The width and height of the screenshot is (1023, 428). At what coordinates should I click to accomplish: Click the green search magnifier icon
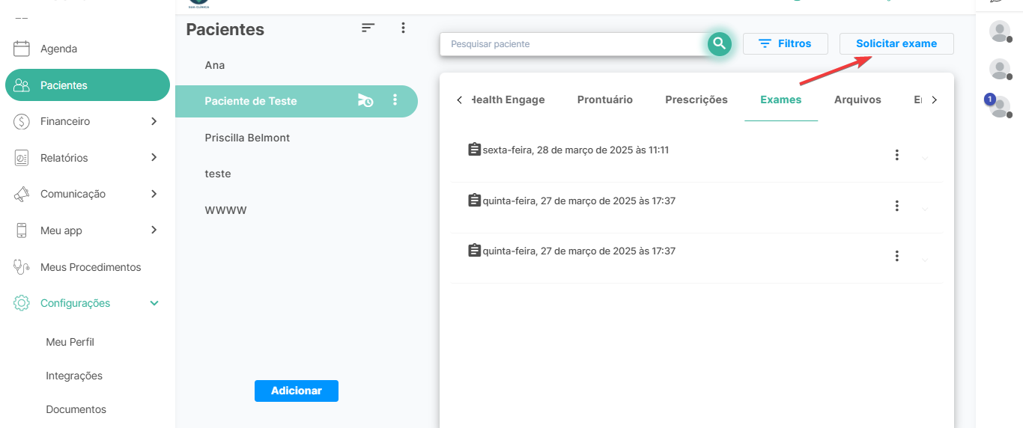click(719, 44)
